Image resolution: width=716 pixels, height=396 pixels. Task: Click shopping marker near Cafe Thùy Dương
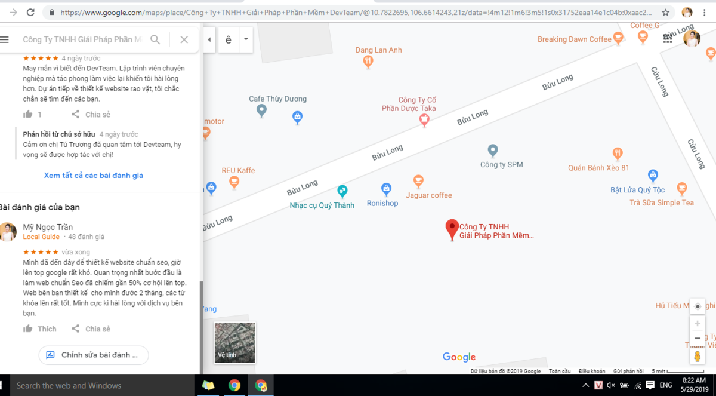click(x=298, y=118)
